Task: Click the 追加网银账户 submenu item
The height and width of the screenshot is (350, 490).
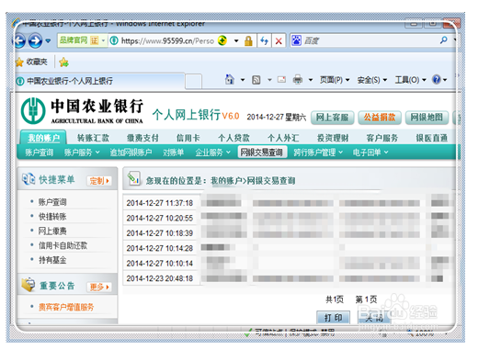Action: 131,152
